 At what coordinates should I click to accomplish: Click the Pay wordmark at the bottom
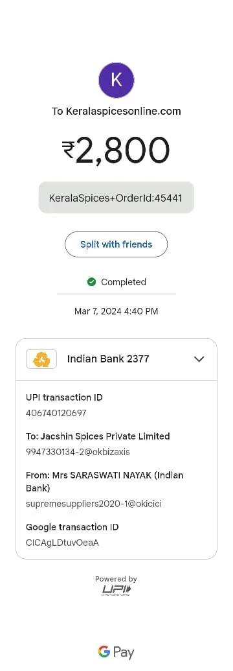tap(124, 653)
